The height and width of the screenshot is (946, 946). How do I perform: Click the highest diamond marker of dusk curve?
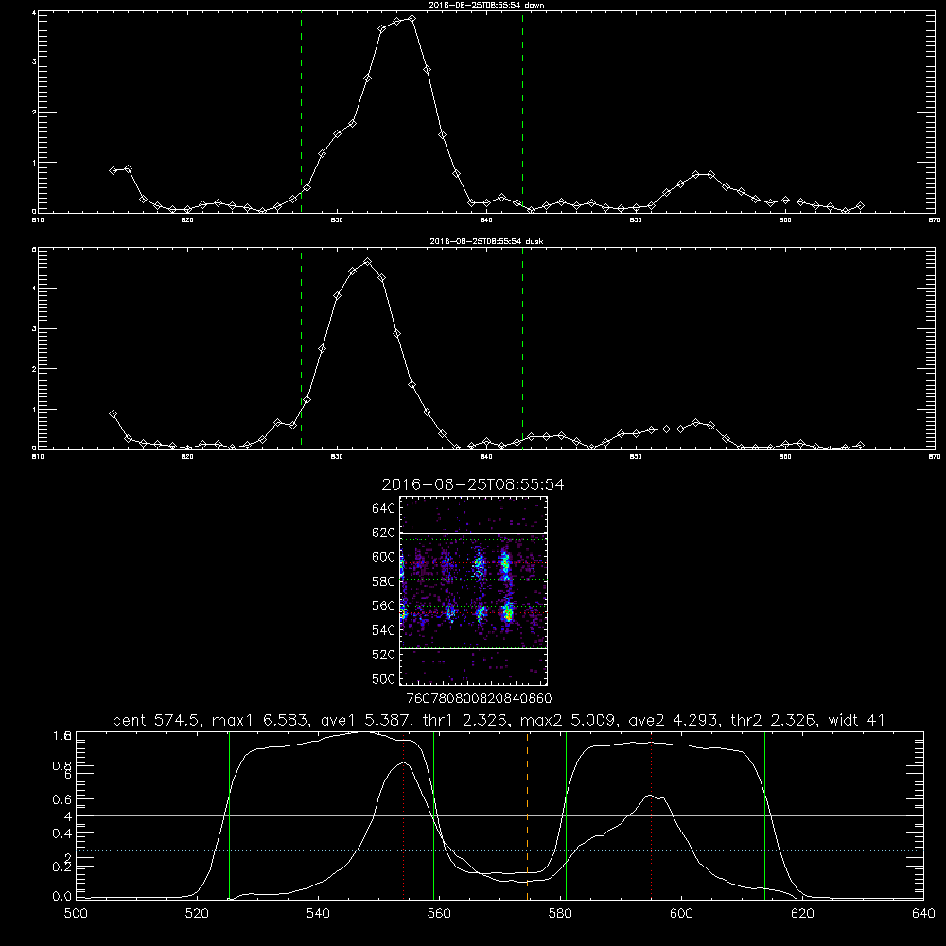coord(367,262)
